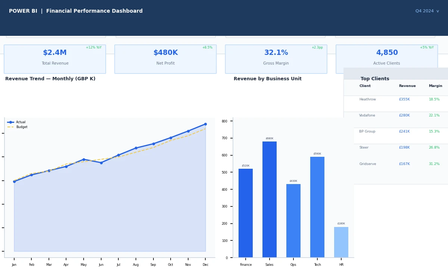Image resolution: width=448 pixels, height=280 pixels.
Task: Click the 22.1% margin cell
Action: click(x=434, y=116)
